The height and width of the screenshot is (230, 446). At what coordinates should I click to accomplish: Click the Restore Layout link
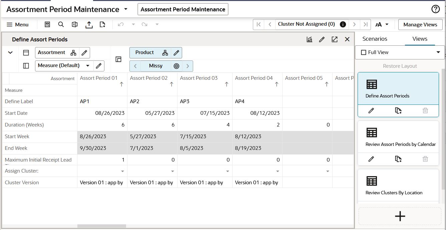[x=400, y=66]
